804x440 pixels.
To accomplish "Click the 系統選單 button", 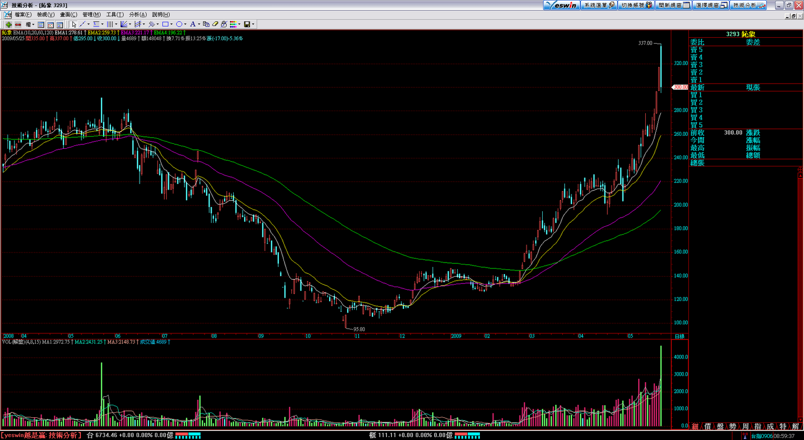I will pos(598,5).
